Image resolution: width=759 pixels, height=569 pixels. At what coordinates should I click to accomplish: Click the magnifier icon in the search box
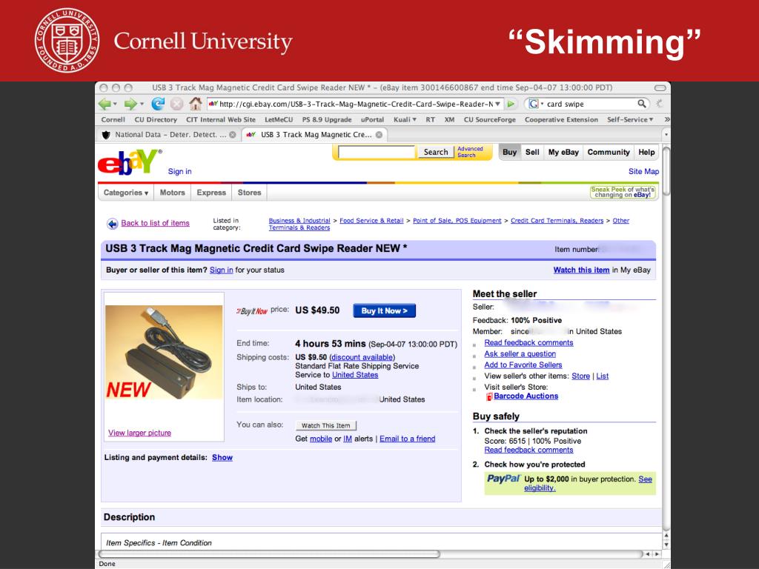[x=642, y=104]
